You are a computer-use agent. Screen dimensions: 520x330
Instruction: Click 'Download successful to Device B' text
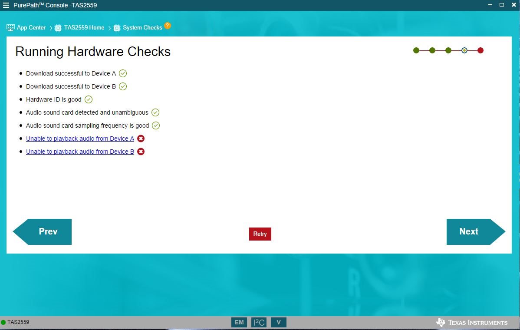coord(71,86)
